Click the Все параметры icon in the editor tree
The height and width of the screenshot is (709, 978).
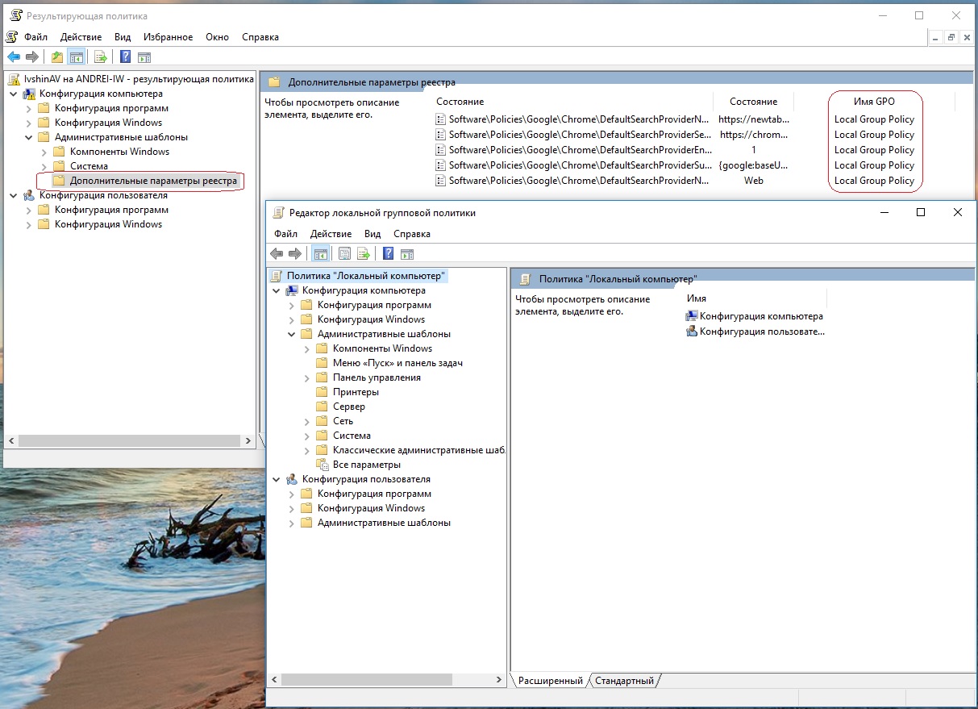[323, 465]
